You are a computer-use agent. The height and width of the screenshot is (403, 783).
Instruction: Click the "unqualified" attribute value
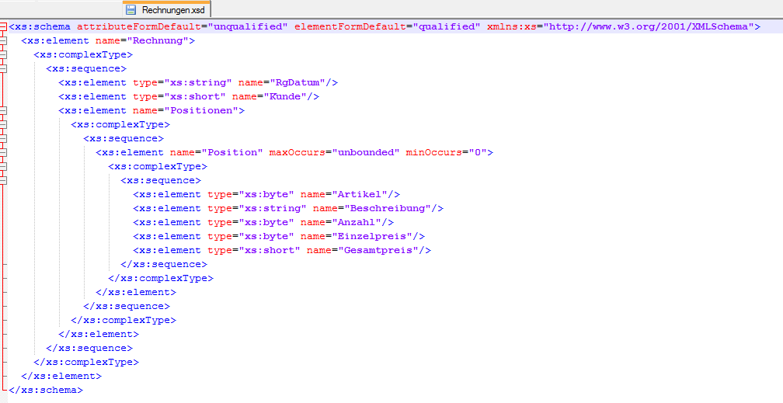point(248,26)
